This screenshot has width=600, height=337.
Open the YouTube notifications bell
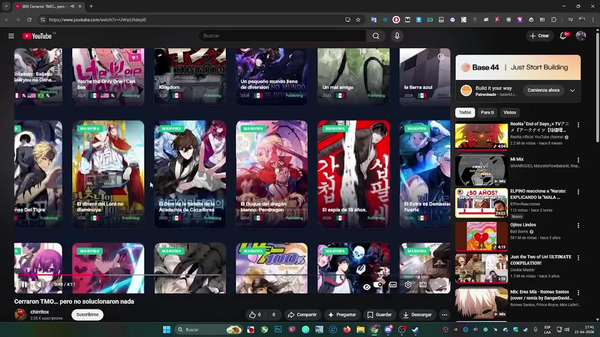coord(563,36)
